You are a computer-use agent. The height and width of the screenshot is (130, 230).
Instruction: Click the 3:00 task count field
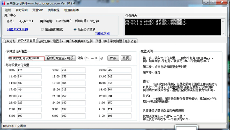tap(73, 109)
